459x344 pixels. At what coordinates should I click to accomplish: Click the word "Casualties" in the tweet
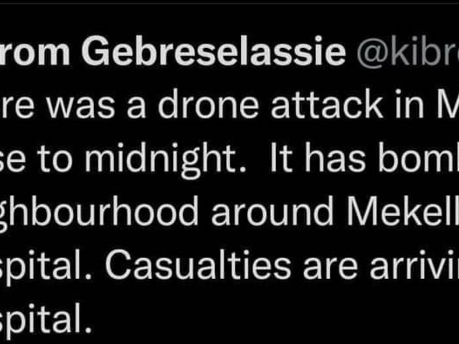(198, 265)
